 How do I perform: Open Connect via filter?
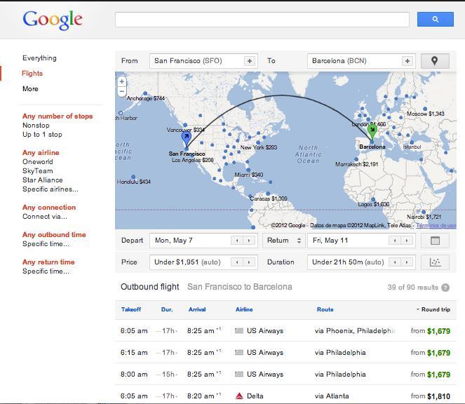[x=45, y=217]
